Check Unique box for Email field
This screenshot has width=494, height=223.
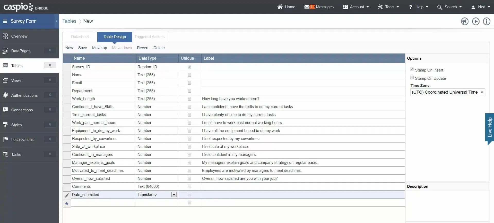(x=189, y=83)
